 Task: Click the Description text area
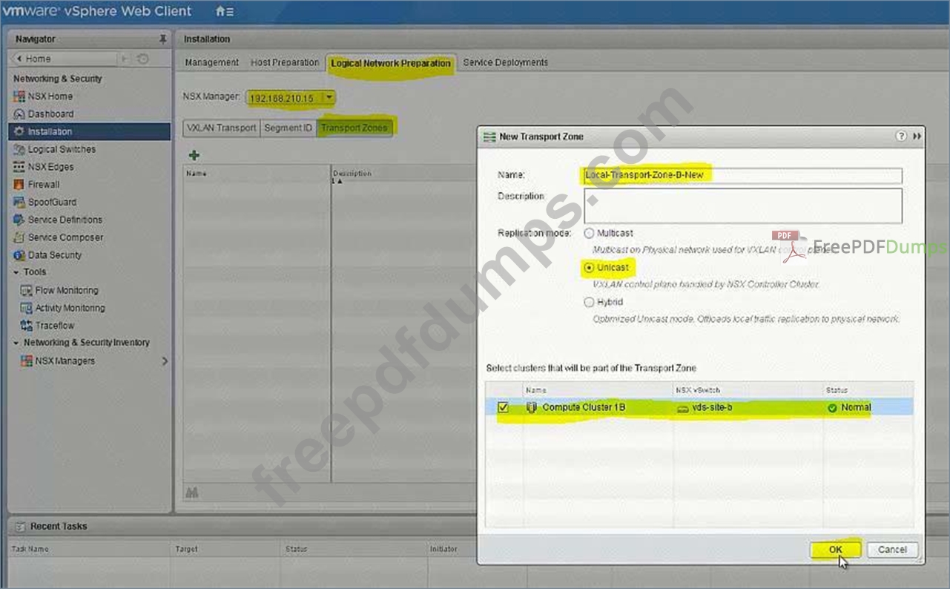point(742,205)
